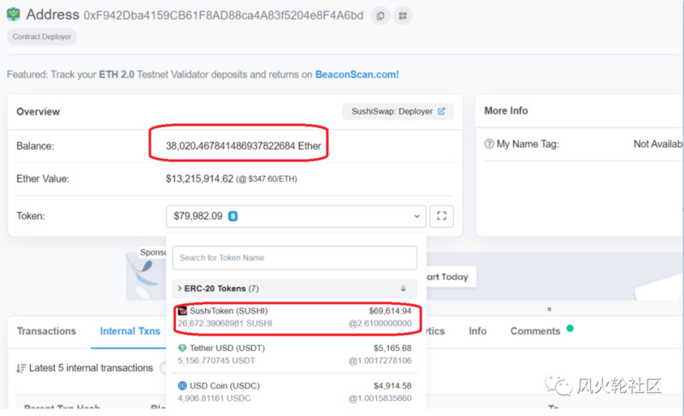Sort the ERC-20 token list

click(x=404, y=289)
